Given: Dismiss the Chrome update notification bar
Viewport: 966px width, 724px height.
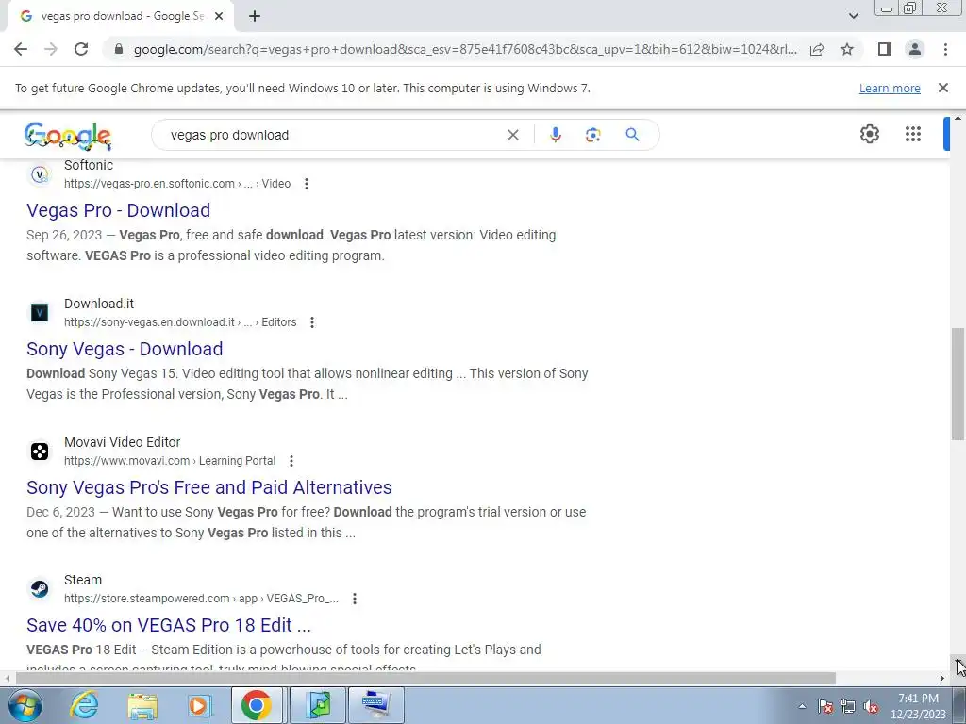Looking at the screenshot, I should pos(943,88).
